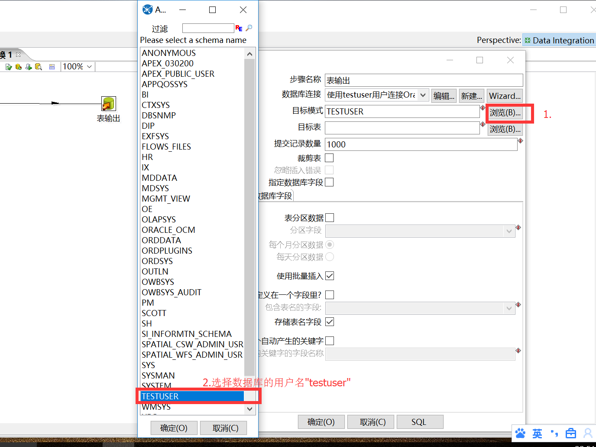Uncheck the 使用批量插入 checkbox
This screenshot has height=447, width=596.
click(x=330, y=275)
